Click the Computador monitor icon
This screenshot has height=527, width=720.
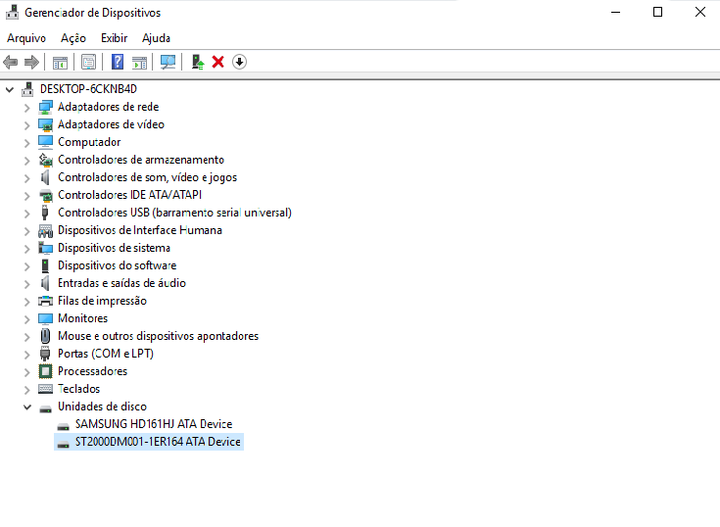[x=45, y=142]
